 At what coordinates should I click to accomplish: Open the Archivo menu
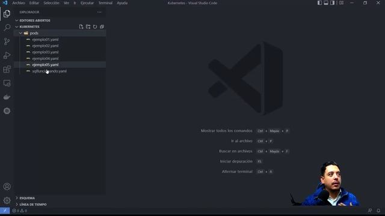tap(19, 3)
